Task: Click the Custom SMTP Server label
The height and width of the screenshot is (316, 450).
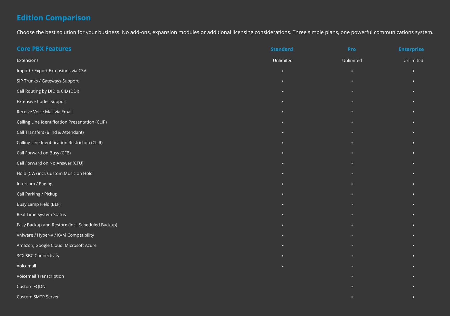Action: [38, 297]
